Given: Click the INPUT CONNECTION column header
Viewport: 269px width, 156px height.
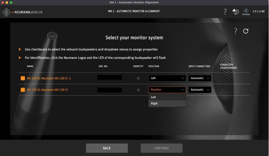Looking at the screenshot, I should pos(199,66).
